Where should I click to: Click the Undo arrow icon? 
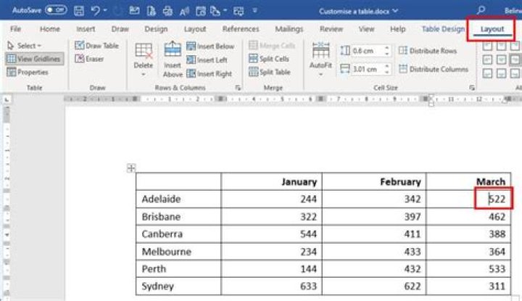point(96,11)
